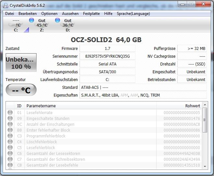Click the gray status dot for Programmfehlerblock
Screen dimensions: 214x176
click(10, 136)
